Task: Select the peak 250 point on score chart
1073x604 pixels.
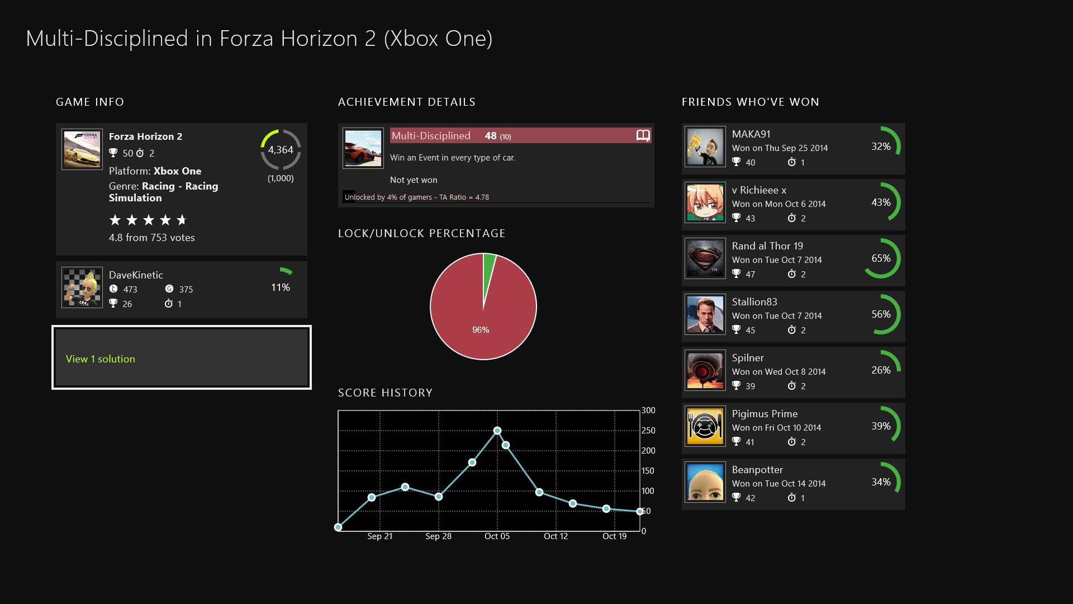Action: pos(497,431)
